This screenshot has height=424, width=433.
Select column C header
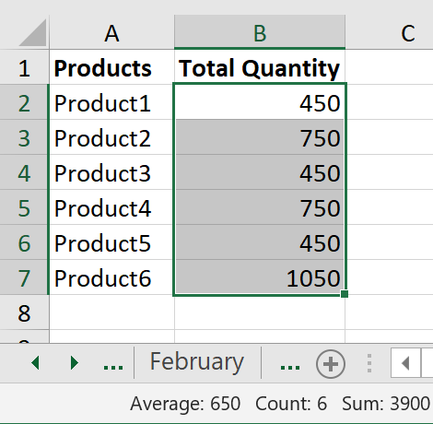(x=408, y=32)
